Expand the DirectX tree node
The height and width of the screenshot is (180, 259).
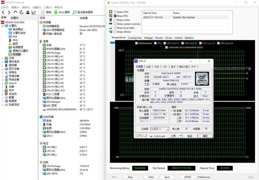tap(2, 83)
